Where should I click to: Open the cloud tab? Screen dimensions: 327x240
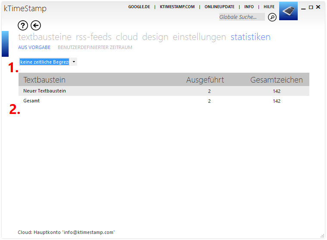click(127, 37)
